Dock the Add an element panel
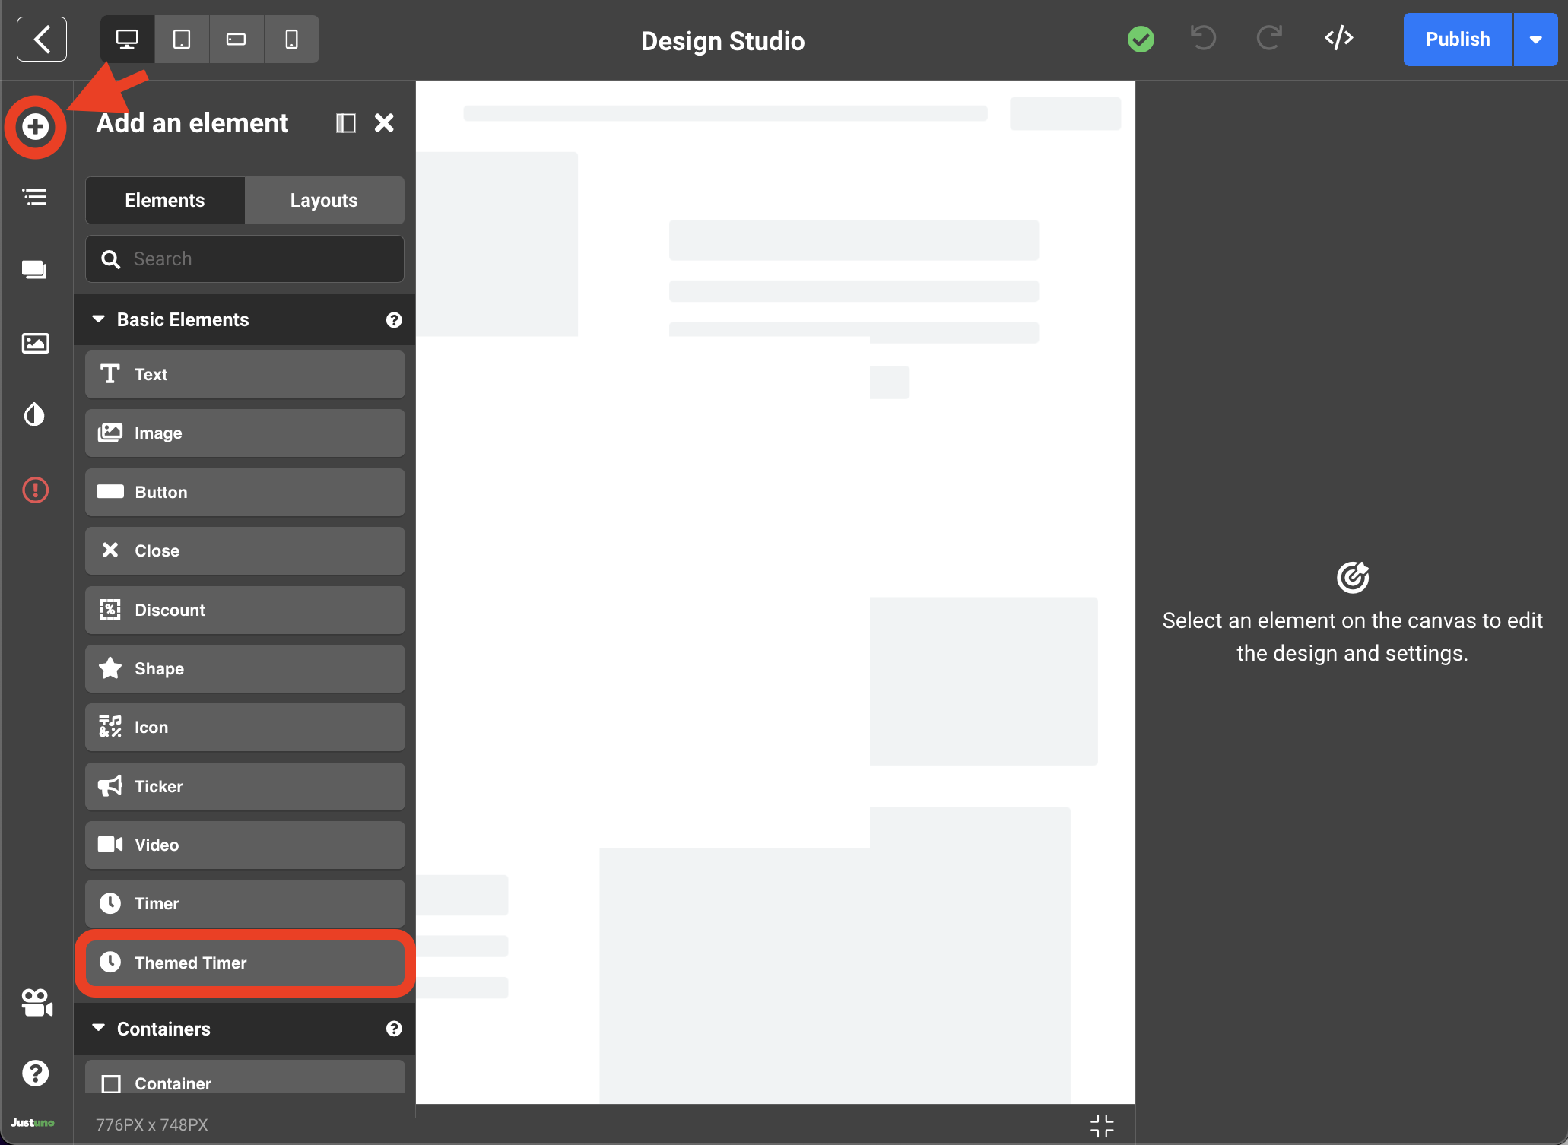The height and width of the screenshot is (1145, 1568). click(x=346, y=123)
